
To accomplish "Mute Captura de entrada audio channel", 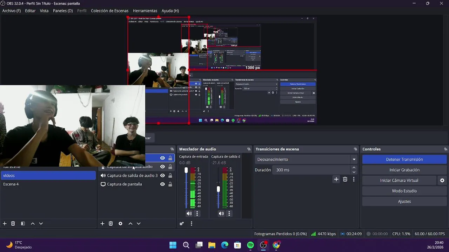I will pos(189,213).
